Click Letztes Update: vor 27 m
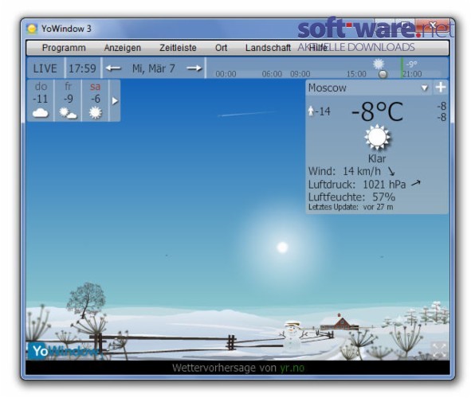Image resolution: width=471 pixels, height=398 pixels. click(351, 207)
